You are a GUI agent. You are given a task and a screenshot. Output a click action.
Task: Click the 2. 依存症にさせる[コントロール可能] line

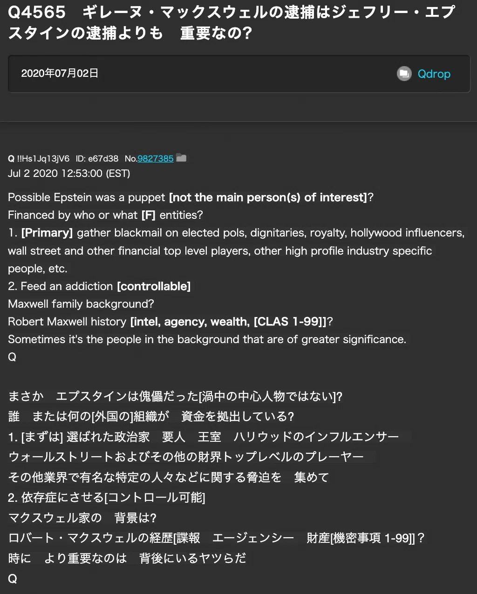point(107,498)
